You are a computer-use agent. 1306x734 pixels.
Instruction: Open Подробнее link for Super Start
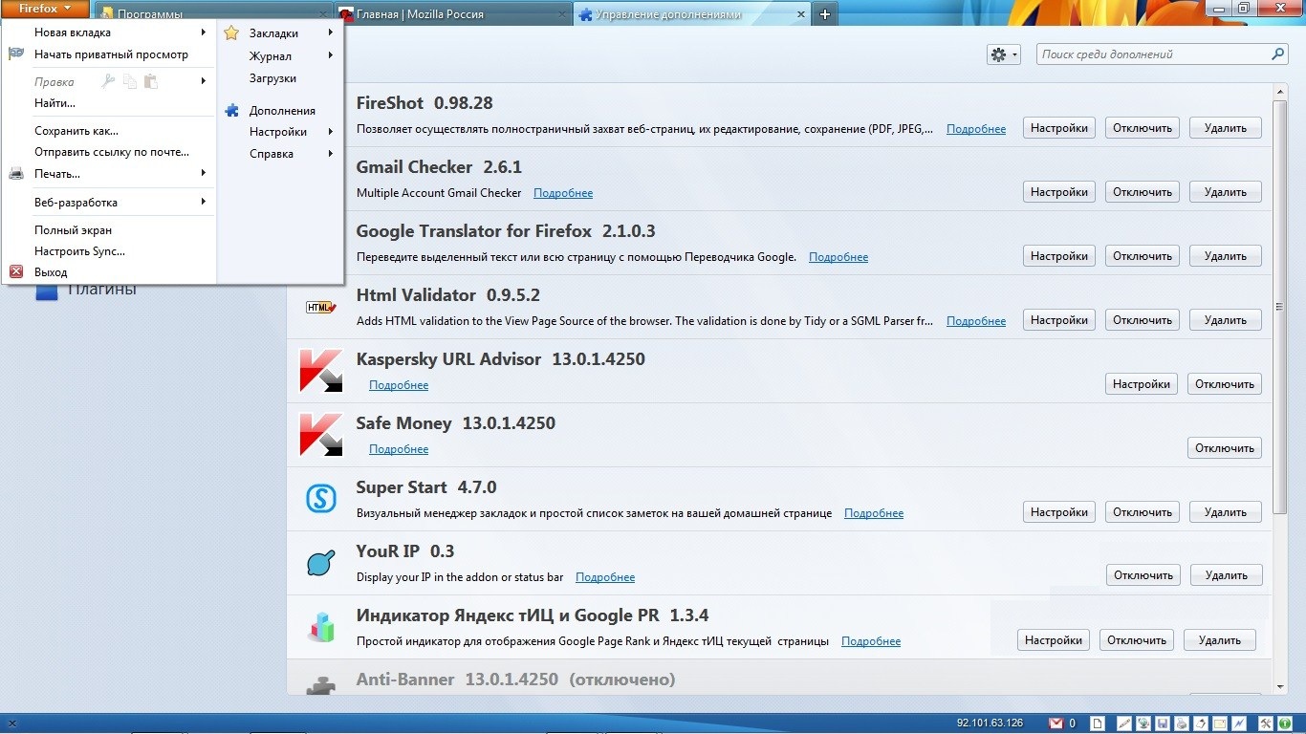(x=874, y=513)
